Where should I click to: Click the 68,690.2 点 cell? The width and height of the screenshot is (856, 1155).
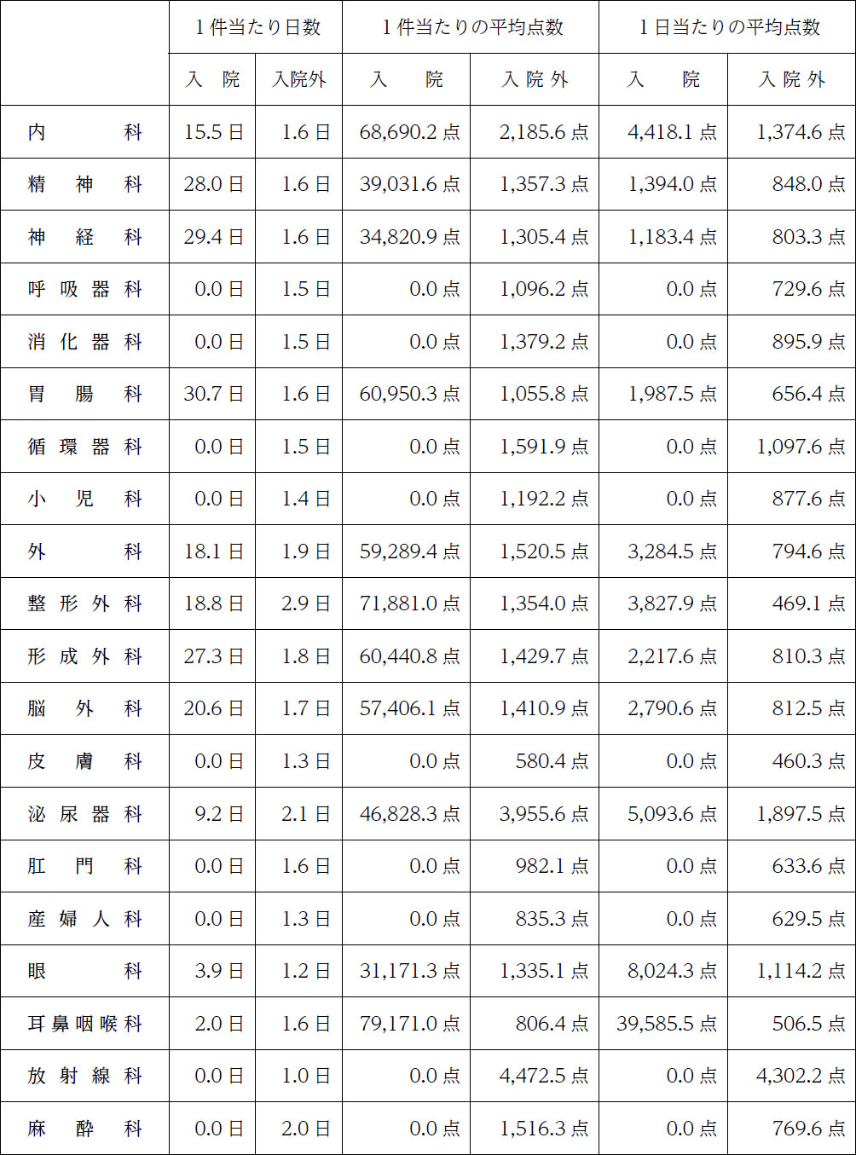click(x=409, y=132)
